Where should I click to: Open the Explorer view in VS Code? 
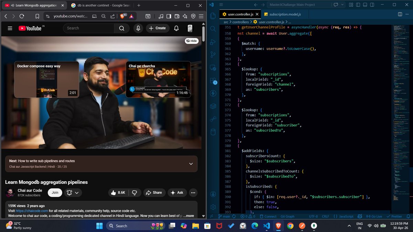(213, 16)
